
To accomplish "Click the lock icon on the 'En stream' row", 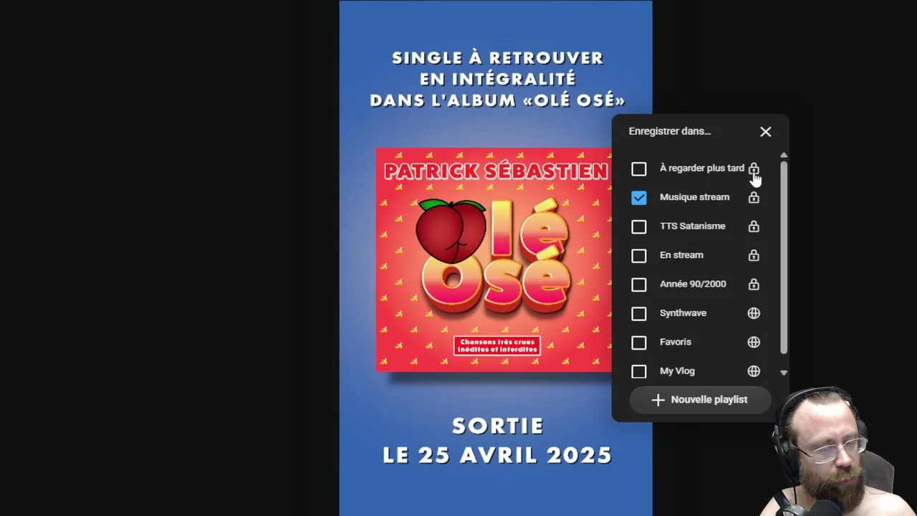I will [x=754, y=256].
